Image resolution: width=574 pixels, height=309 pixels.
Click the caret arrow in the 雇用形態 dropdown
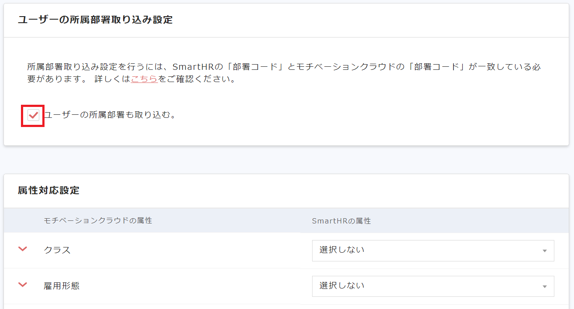pos(544,287)
